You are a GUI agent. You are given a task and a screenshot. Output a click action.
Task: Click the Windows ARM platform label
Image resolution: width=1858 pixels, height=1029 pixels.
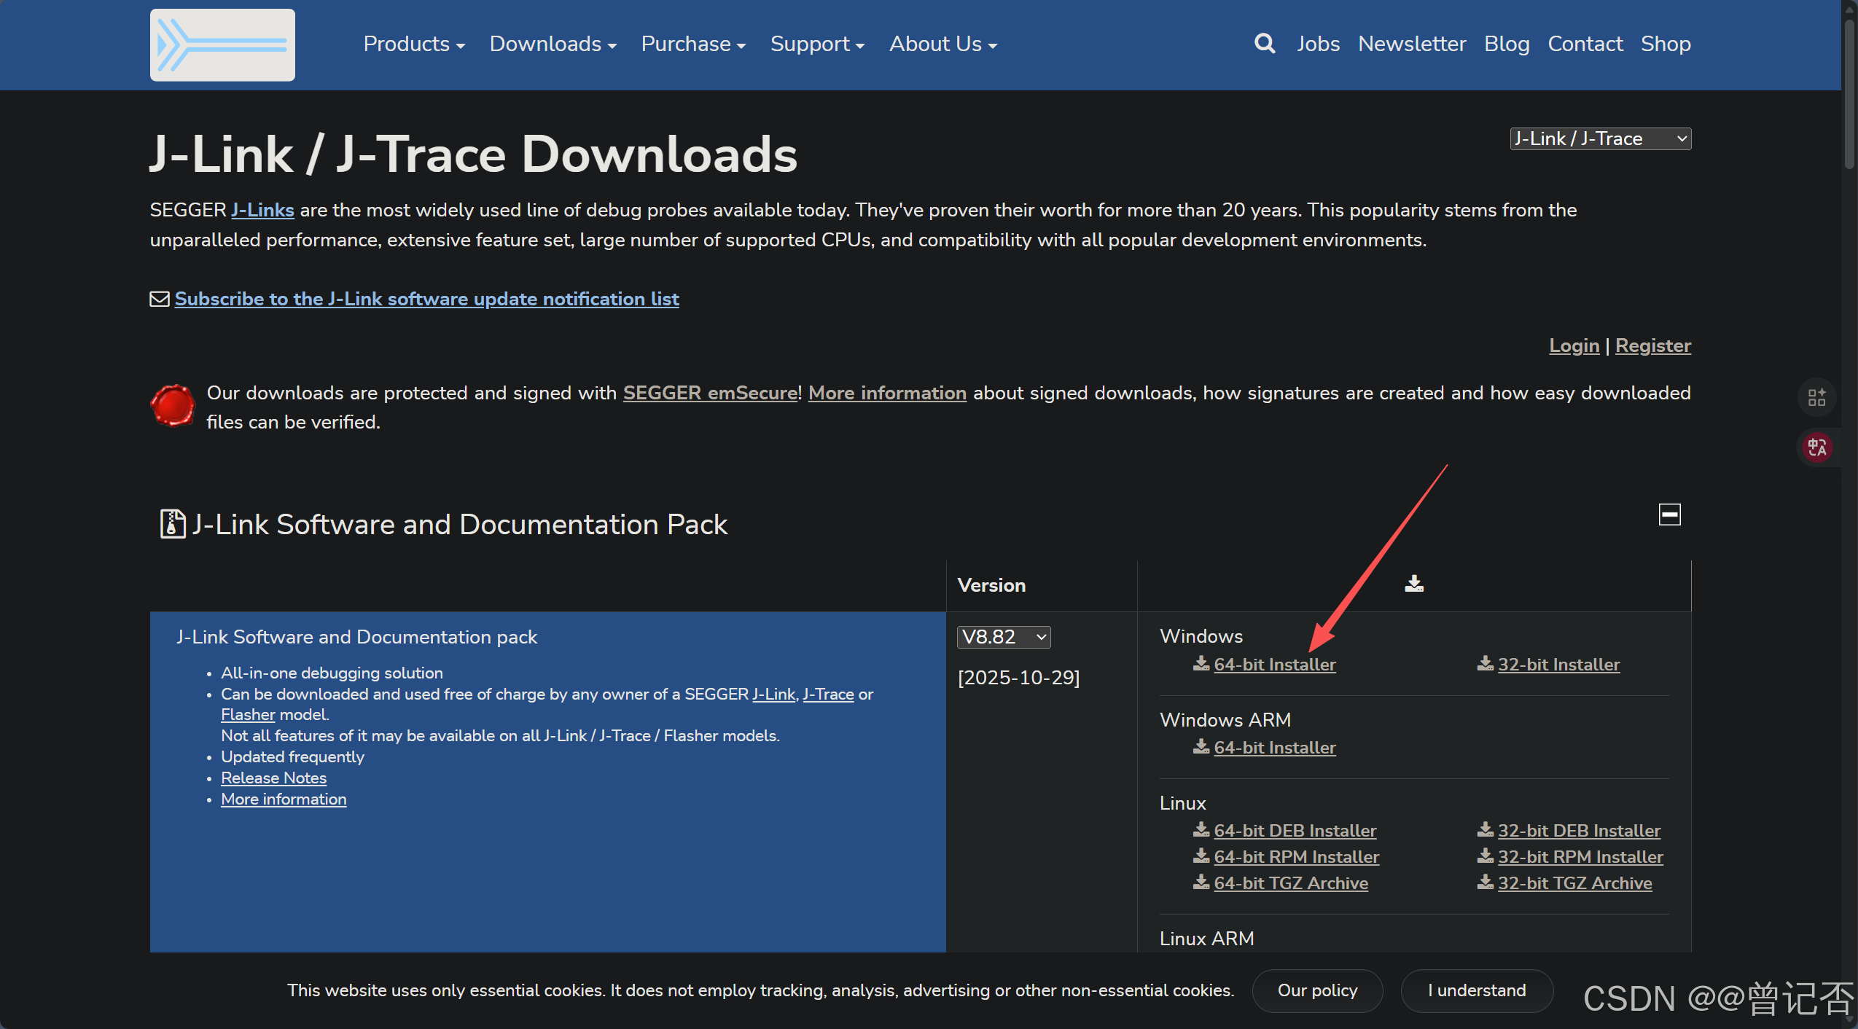pos(1225,720)
